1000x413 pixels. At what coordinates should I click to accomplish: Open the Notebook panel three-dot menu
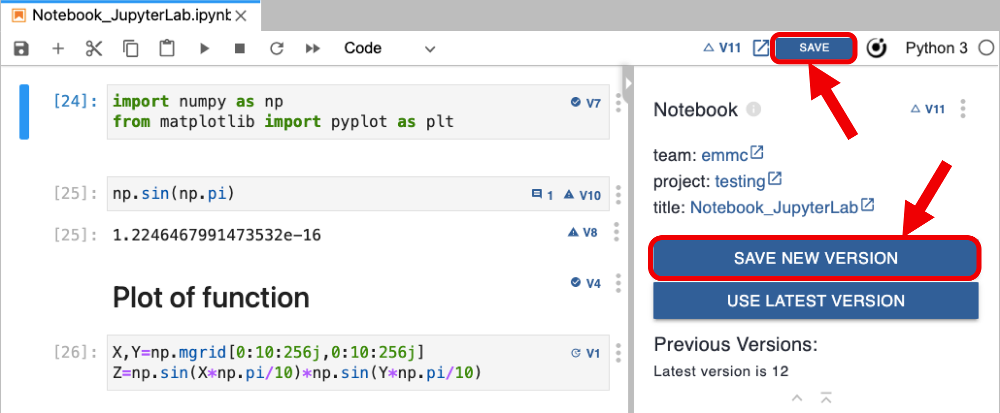click(x=963, y=109)
